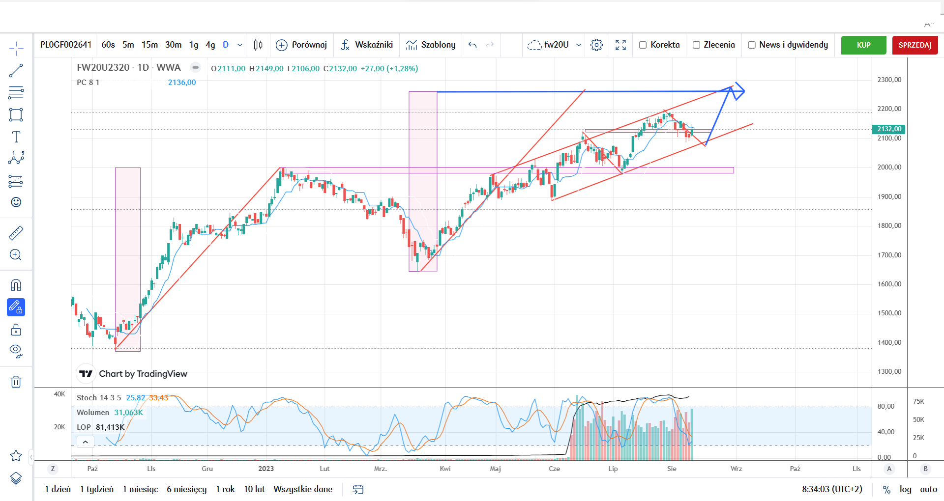Collapse the FW20U2320 legend toggle
The image size is (944, 501).
tap(196, 68)
